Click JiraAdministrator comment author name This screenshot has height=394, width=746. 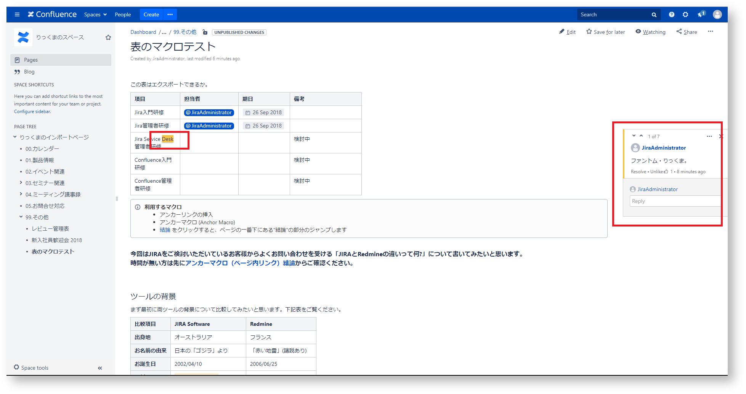click(664, 148)
